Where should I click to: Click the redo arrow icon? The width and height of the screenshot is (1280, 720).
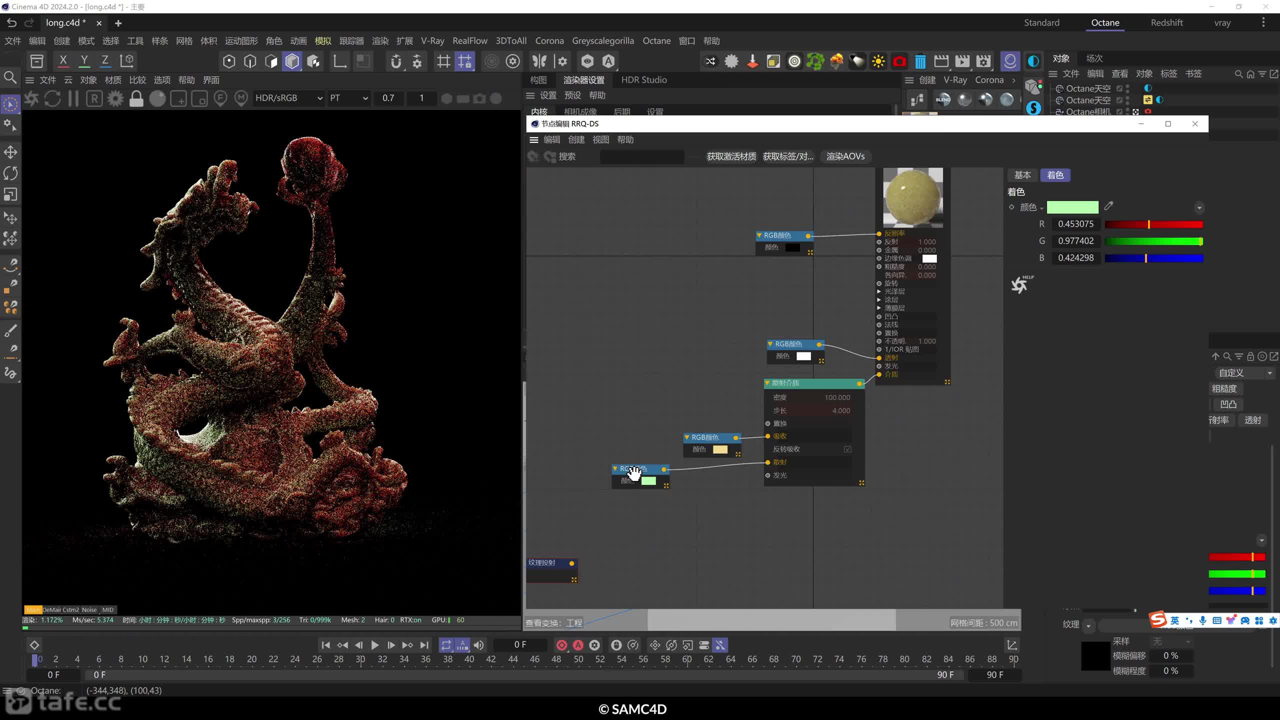[29, 22]
